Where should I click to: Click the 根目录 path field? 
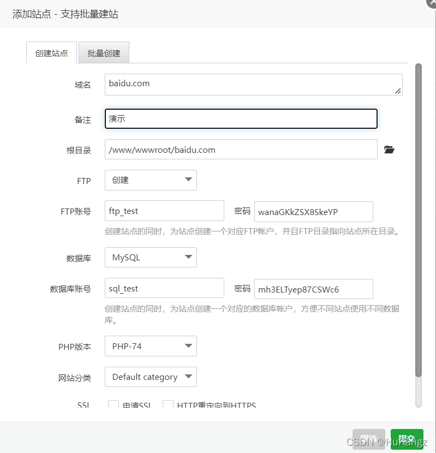[x=241, y=150]
